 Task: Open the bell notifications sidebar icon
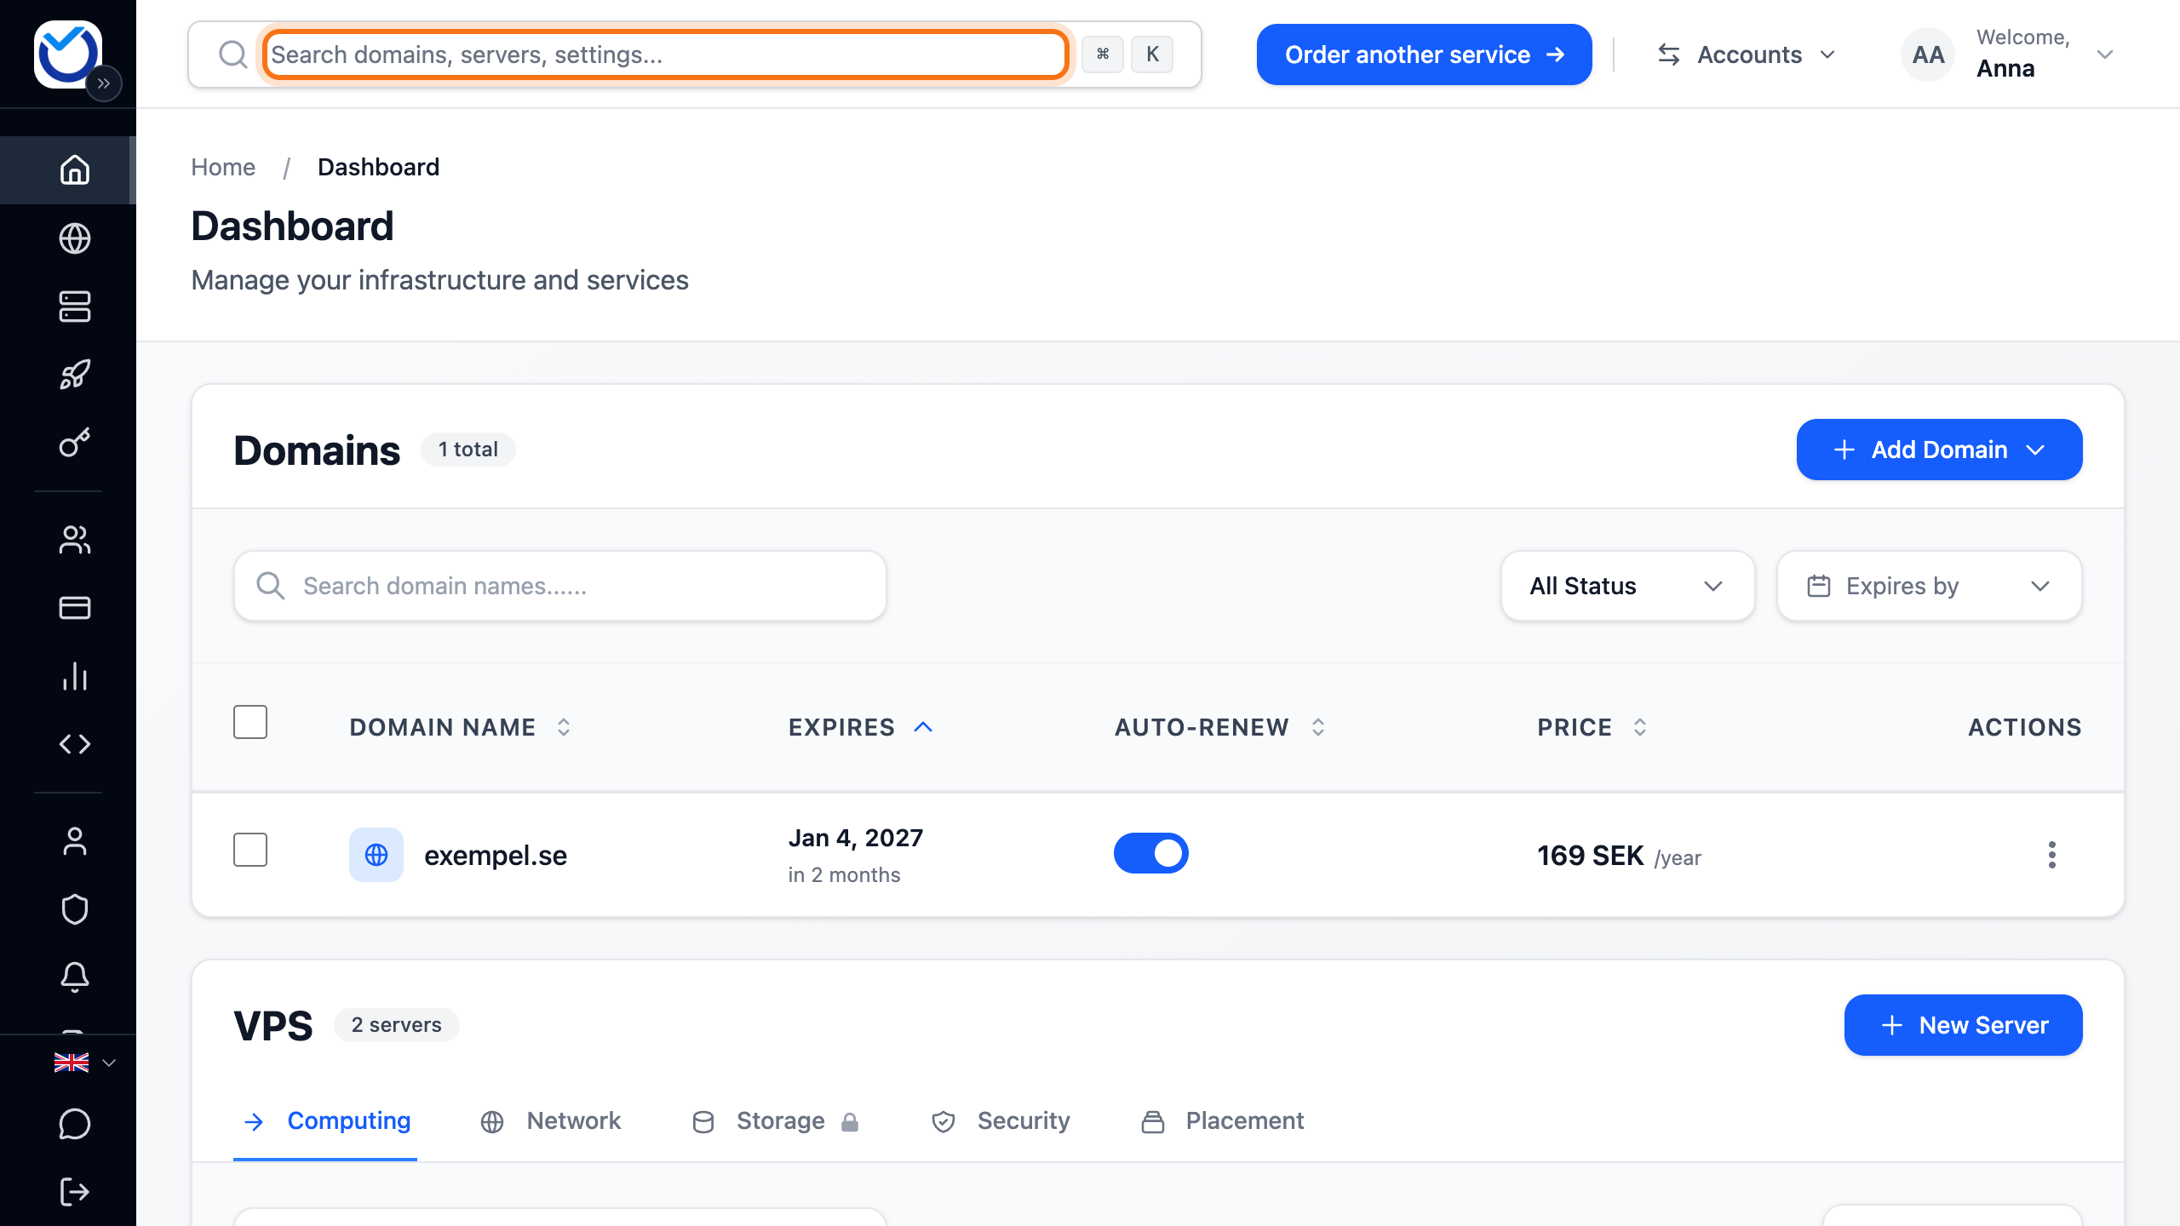pyautogui.click(x=75, y=977)
